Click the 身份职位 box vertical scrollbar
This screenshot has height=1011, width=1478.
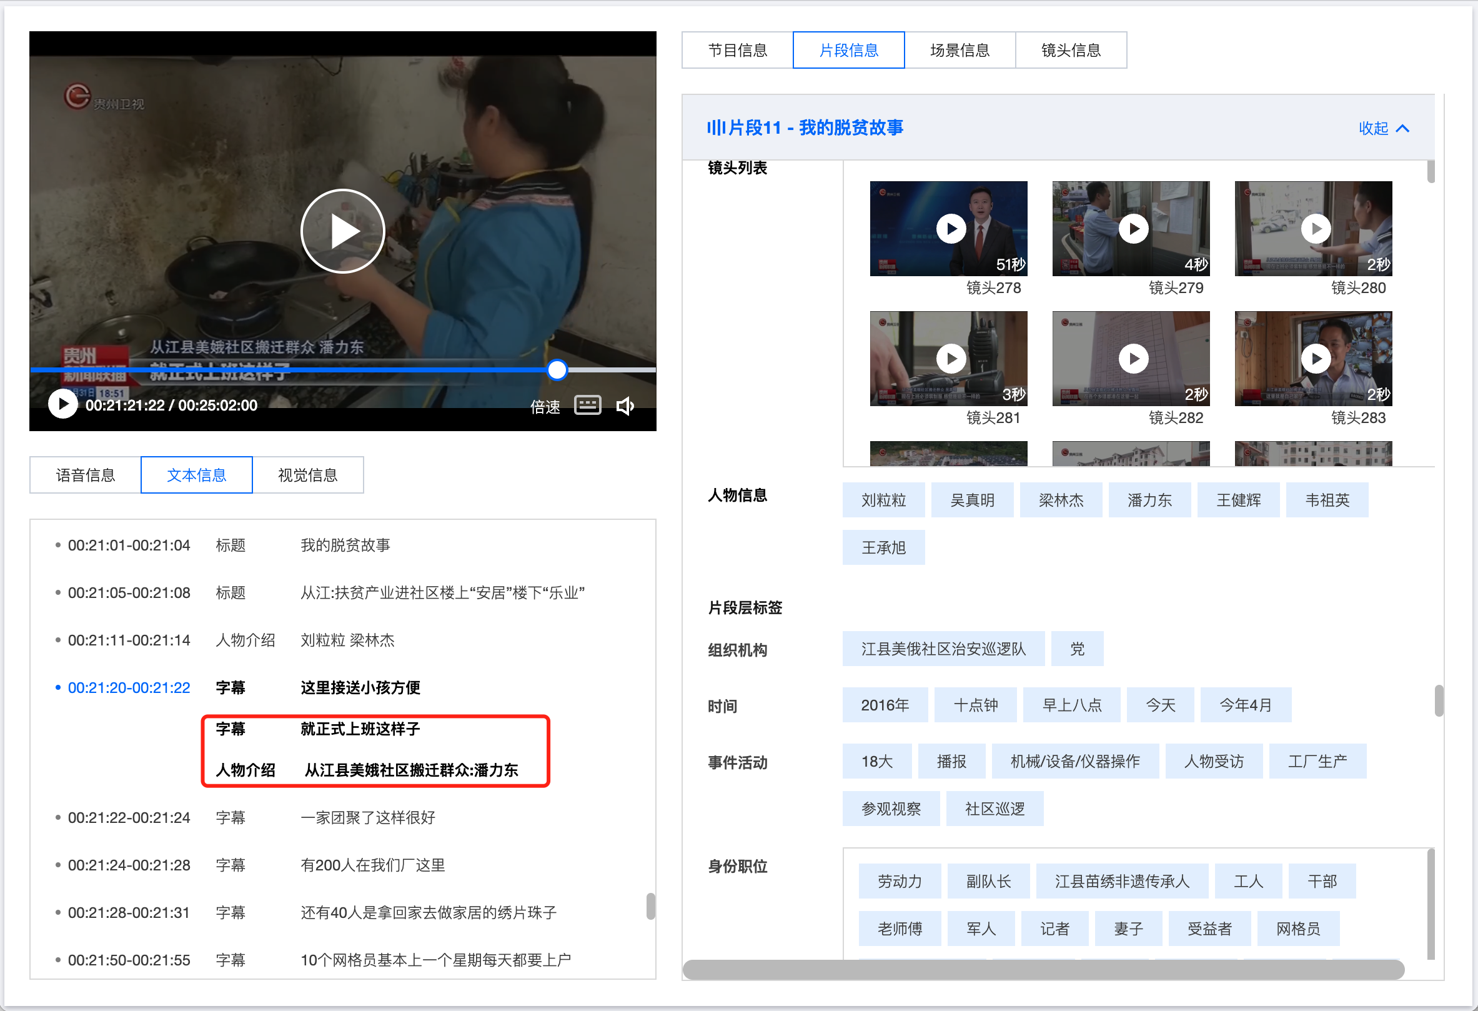coord(1431,904)
